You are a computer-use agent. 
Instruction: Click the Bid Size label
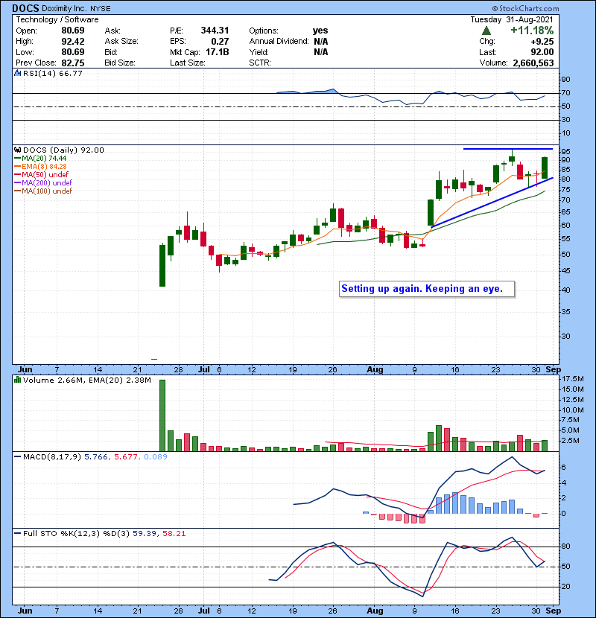(120, 63)
